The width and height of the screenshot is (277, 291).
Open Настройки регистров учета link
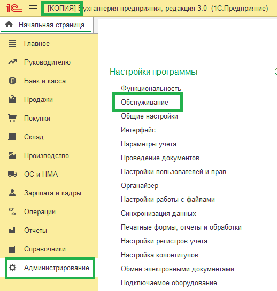[164, 241]
